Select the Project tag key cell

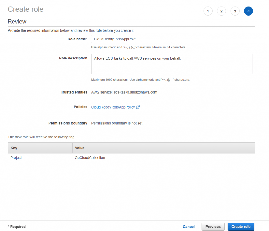(16, 158)
